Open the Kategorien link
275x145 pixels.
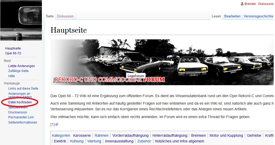tap(61, 135)
